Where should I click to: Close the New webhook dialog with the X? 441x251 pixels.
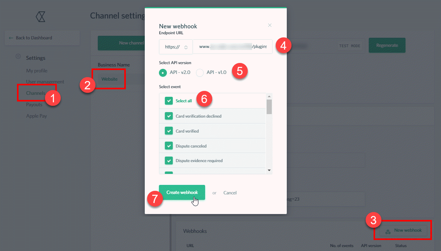tap(270, 25)
